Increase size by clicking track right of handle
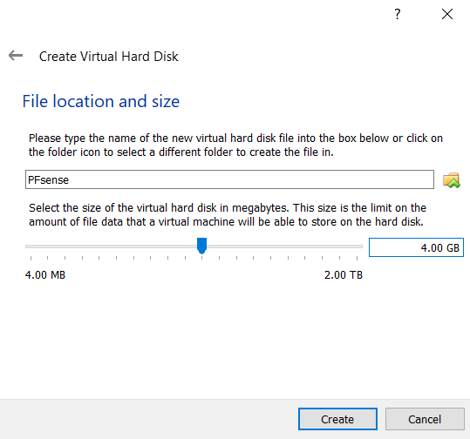Screen dimensions: 470x439 click(x=285, y=247)
